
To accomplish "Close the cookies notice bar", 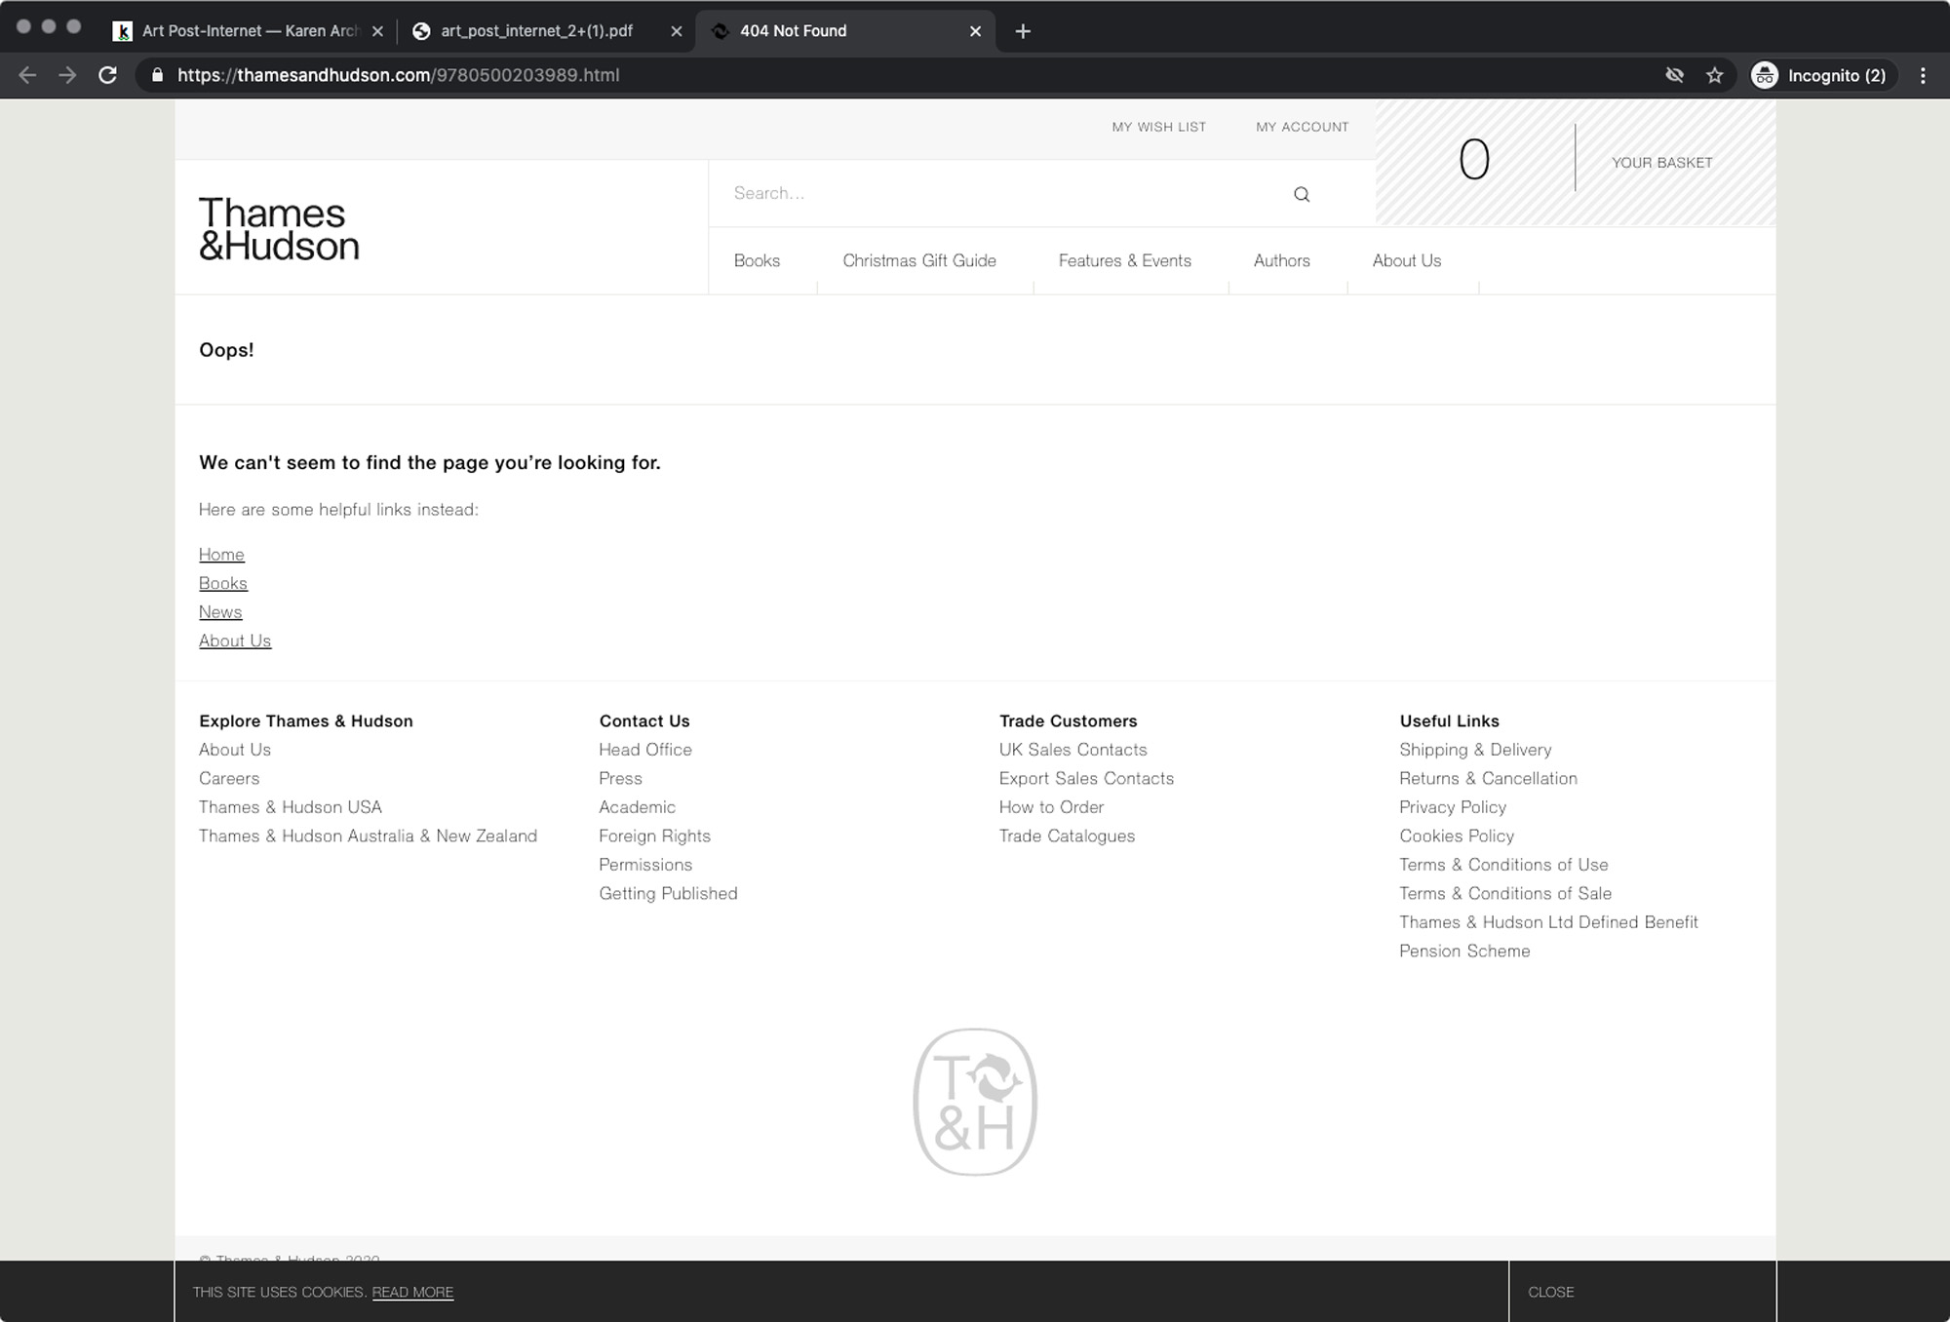I will [x=1550, y=1292].
